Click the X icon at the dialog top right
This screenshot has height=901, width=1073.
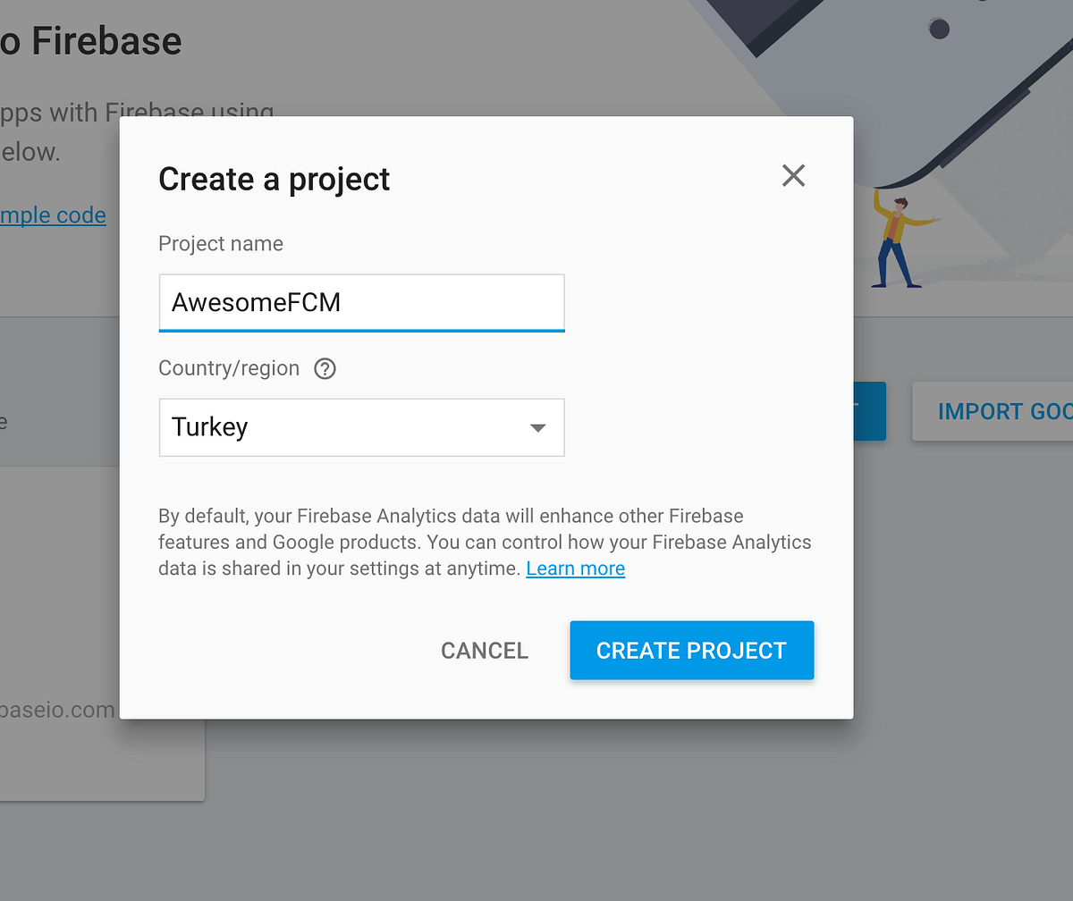pos(793,175)
